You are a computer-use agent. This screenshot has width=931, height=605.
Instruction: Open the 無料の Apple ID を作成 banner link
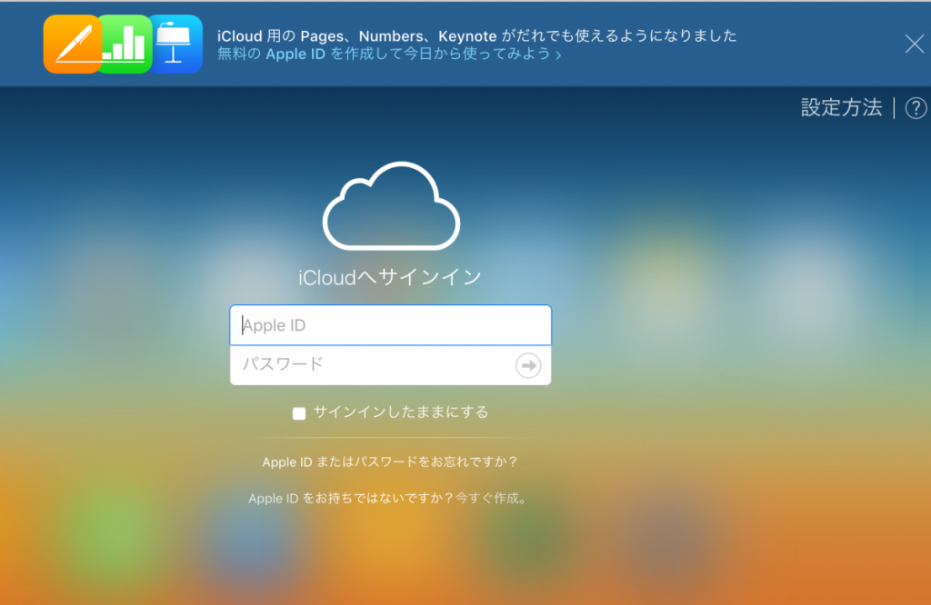[389, 54]
